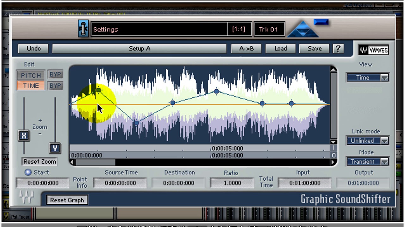
Task: Click the small blue indicator above pyramid
Action: coord(321,22)
